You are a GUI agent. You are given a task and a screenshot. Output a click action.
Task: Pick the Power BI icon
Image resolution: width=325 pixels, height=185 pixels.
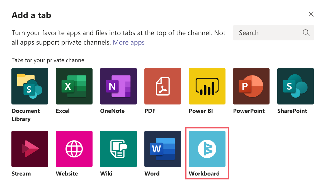(207, 86)
